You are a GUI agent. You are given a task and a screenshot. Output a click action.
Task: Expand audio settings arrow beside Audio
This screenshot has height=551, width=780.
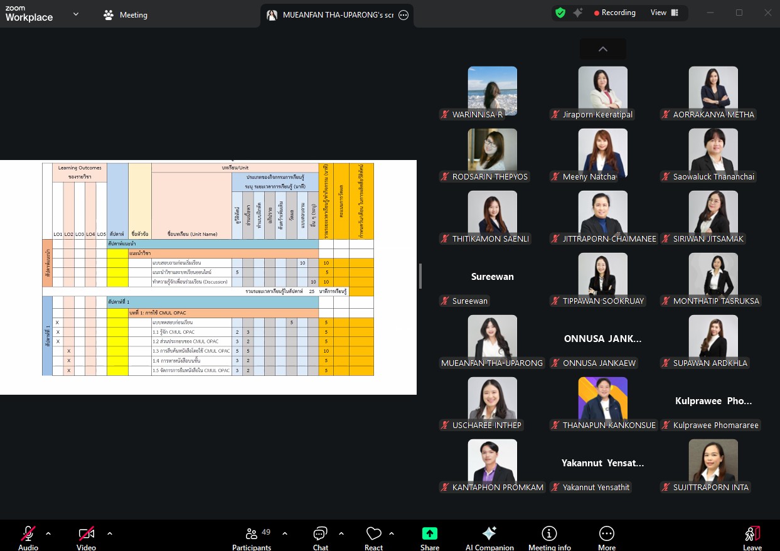[x=48, y=533]
